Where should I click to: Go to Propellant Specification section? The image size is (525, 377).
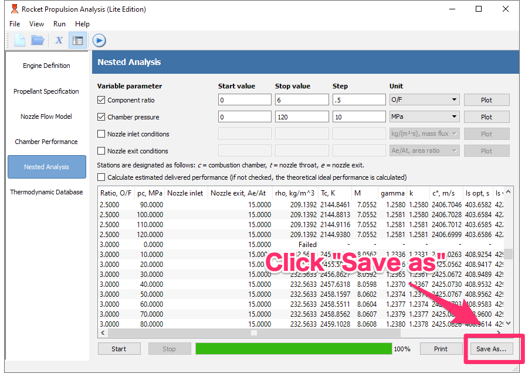tap(46, 91)
